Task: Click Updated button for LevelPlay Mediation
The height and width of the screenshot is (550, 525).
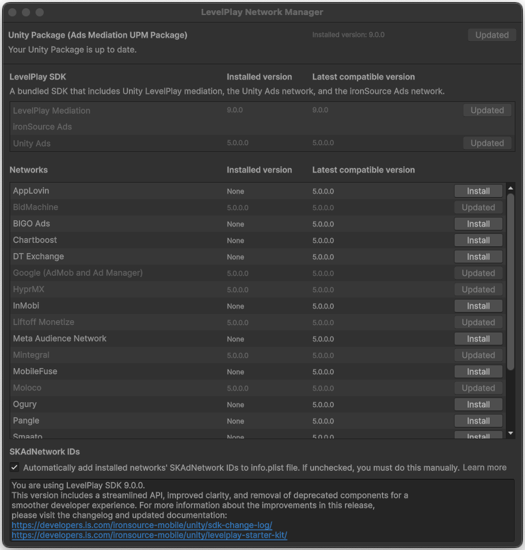Action: pyautogui.click(x=487, y=110)
